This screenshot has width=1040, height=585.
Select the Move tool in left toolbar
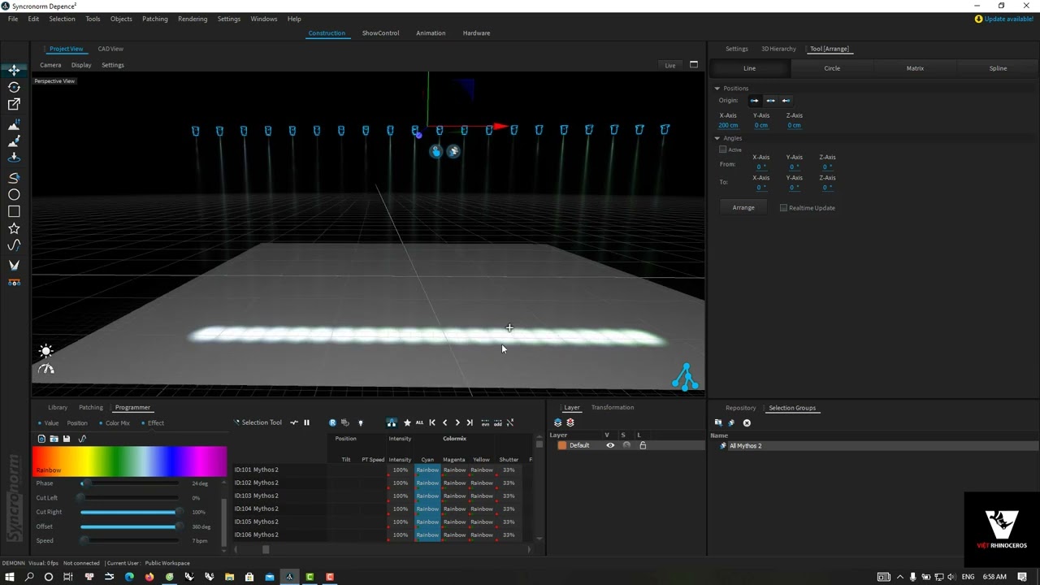point(14,70)
